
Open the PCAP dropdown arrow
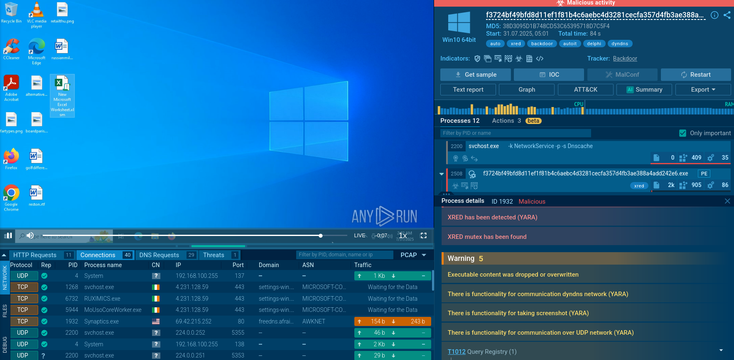(424, 255)
